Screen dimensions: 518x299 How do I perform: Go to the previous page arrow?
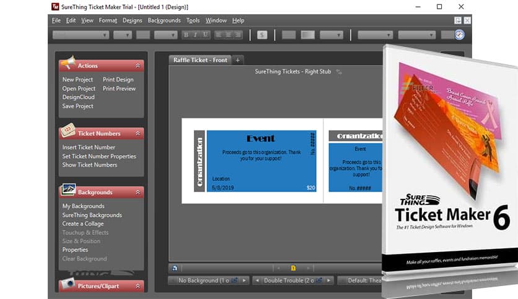coord(278,268)
